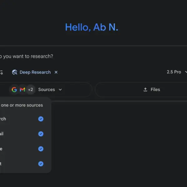The height and width of the screenshot is (187, 187).
Task: Click the Deep Research chip label
Action: 35,72
